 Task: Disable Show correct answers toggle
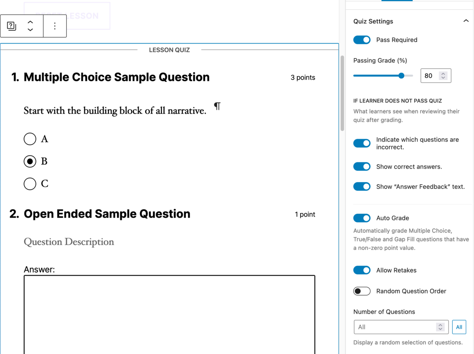[362, 167]
